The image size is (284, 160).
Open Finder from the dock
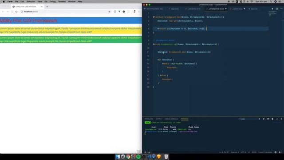118,156
